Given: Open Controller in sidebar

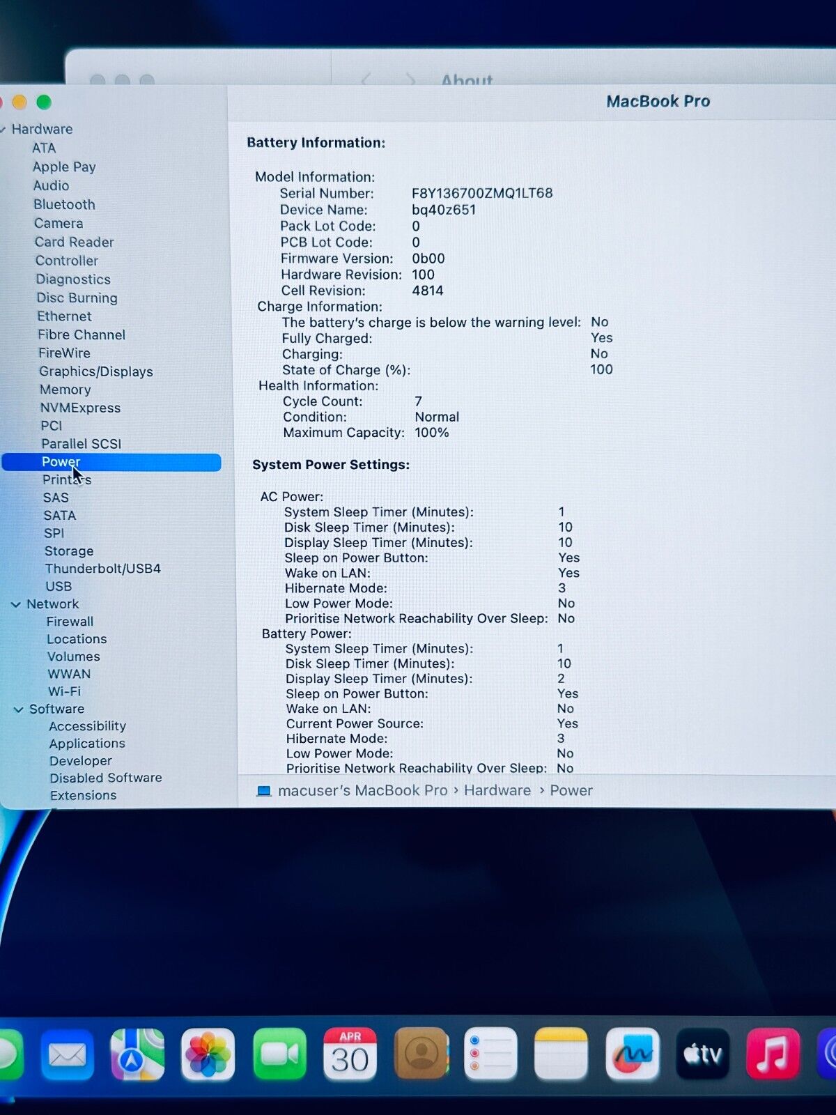Looking at the screenshot, I should [66, 261].
